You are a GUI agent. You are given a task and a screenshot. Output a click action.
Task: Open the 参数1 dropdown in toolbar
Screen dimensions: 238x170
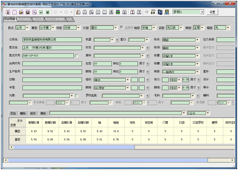[202, 12]
